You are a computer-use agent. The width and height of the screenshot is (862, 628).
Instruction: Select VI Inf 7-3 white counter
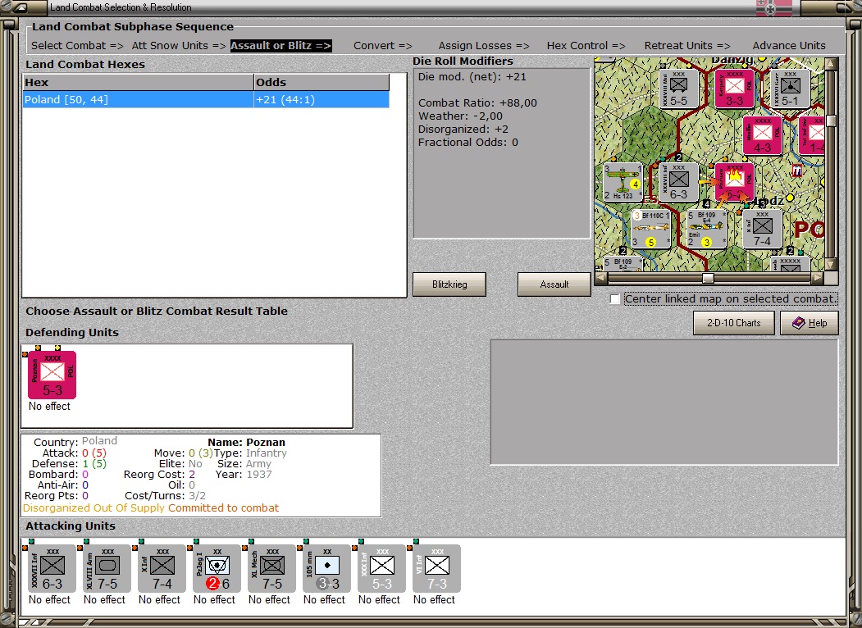pyautogui.click(x=436, y=569)
